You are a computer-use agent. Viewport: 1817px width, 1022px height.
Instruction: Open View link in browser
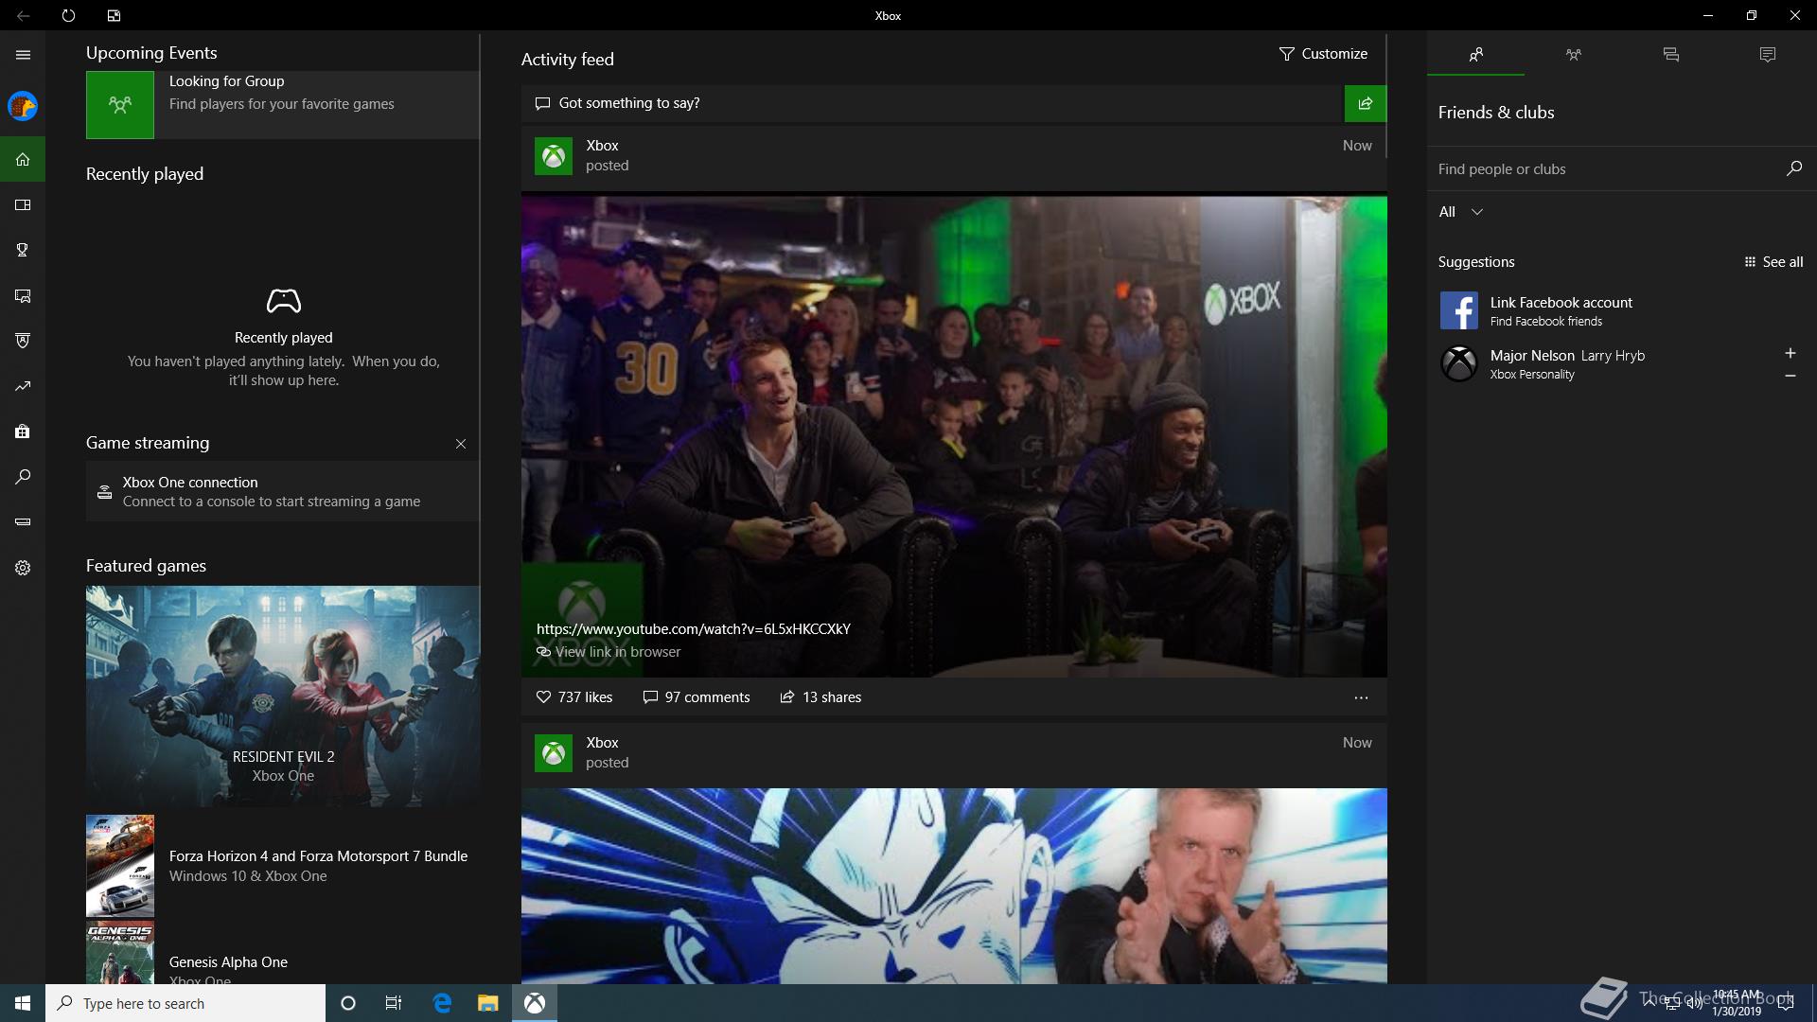pos(609,652)
